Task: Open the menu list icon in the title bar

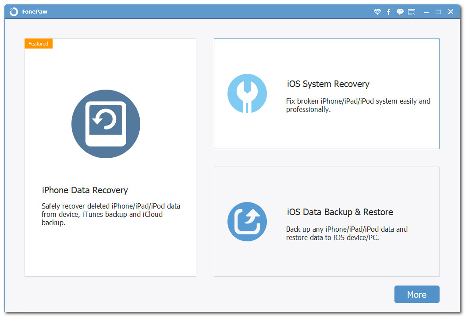Action: [412, 12]
